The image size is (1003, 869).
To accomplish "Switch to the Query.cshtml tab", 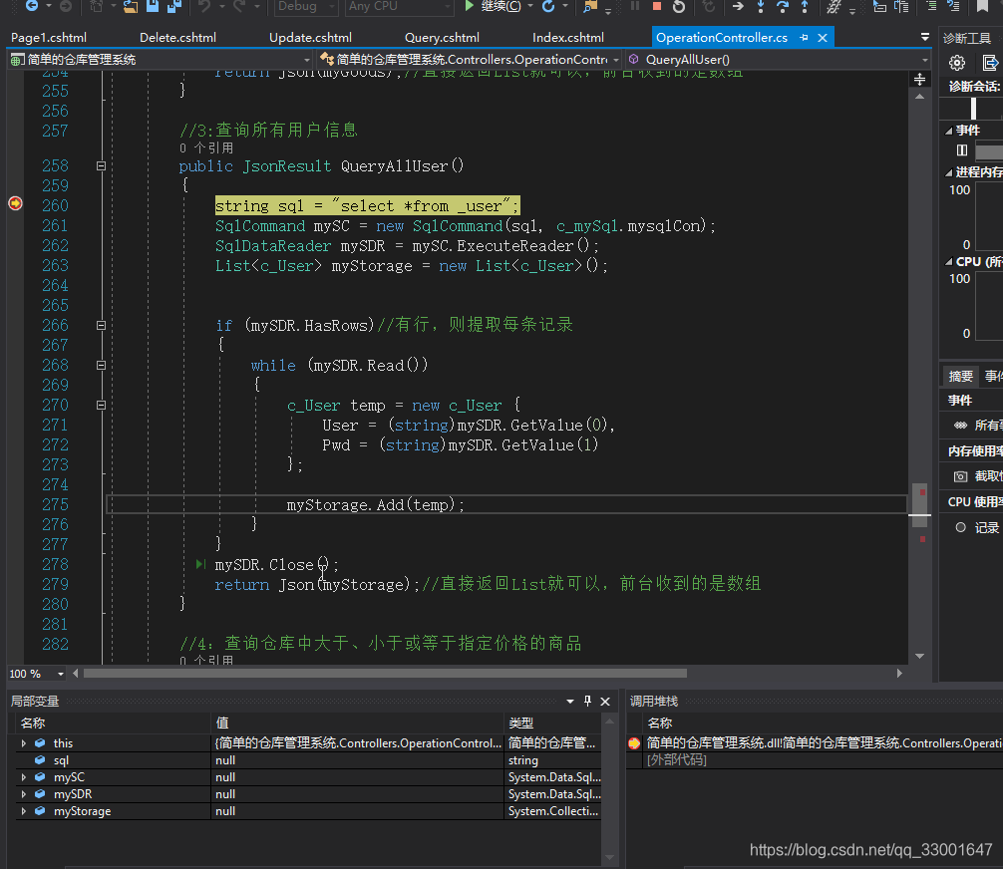I will click(x=442, y=38).
